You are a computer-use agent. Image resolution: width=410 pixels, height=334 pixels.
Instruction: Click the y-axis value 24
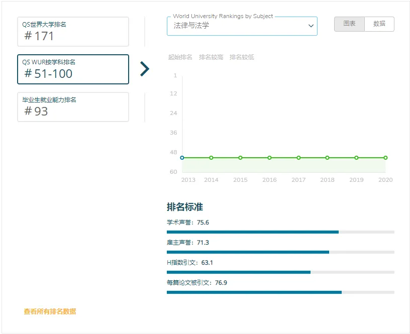[173, 113]
